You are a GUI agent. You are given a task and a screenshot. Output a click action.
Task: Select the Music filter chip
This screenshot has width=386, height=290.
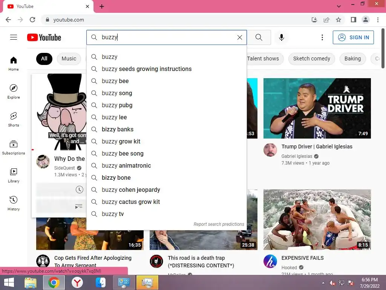pyautogui.click(x=69, y=59)
